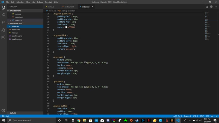Click the Ln 35, Col 8 status item
This screenshot has height=123, width=219.
coord(177,116)
